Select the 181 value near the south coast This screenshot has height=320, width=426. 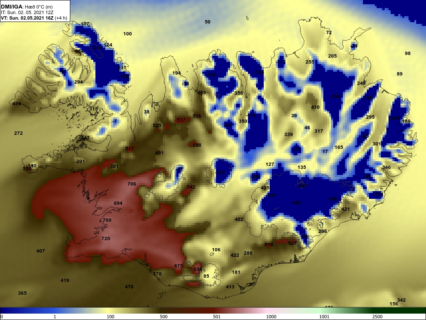tap(236, 272)
